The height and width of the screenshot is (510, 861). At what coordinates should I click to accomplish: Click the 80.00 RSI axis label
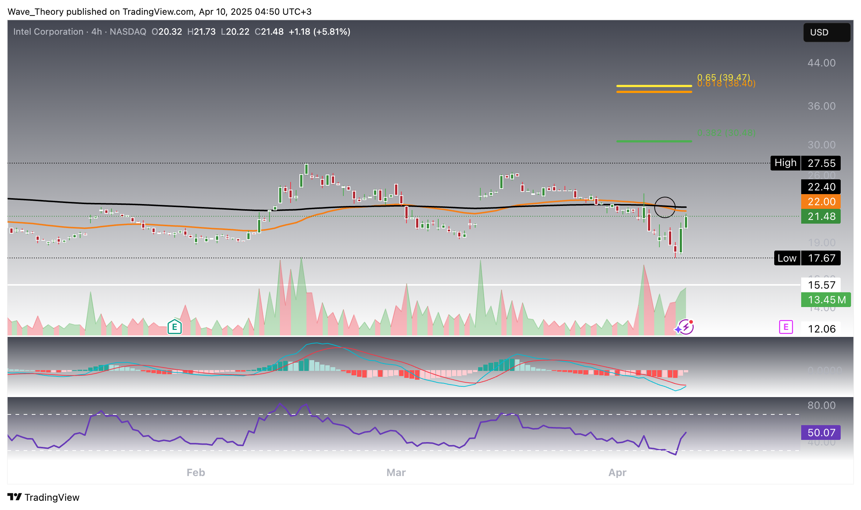(821, 405)
